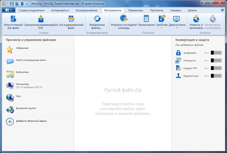This screenshot has height=153, width=227.
Task: Click the Сеть label
Action: click(18, 96)
